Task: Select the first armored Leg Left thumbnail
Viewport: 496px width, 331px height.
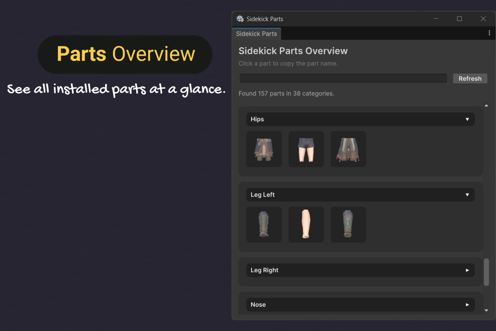Action: (x=264, y=224)
